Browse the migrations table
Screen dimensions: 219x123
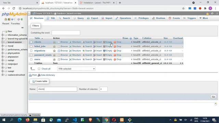point(63,51)
